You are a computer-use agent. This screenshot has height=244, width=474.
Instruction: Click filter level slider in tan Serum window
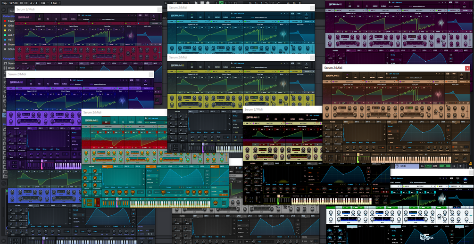click(467, 112)
